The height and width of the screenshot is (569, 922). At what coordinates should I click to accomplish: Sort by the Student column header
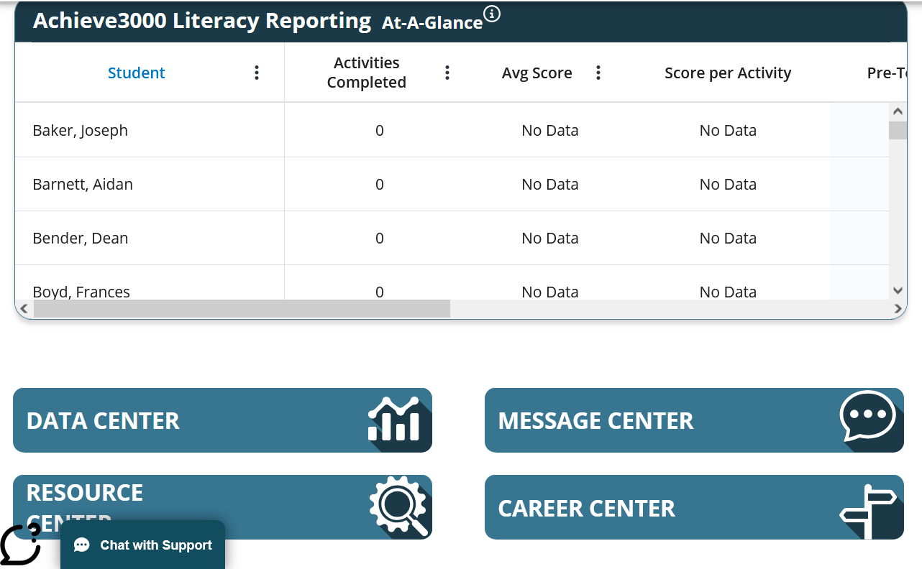136,73
